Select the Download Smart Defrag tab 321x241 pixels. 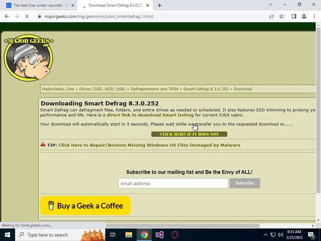click(x=115, y=5)
